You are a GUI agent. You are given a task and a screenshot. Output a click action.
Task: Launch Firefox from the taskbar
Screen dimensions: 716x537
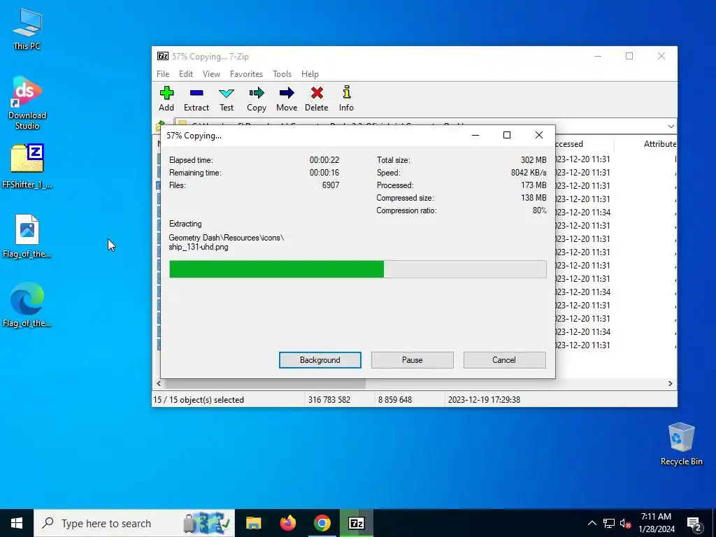click(287, 523)
